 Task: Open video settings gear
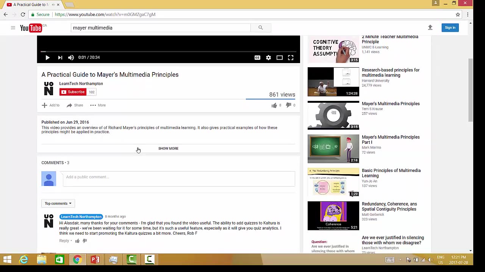[268, 57]
